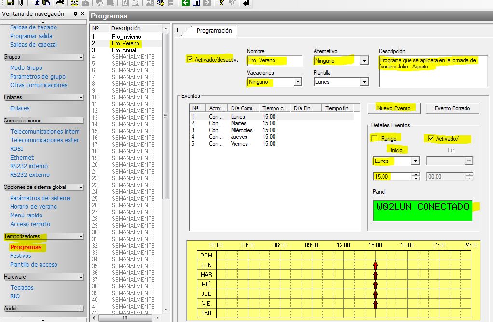Toggle the program Activado/desactivar checkbox
The image size is (493, 322).
point(190,59)
